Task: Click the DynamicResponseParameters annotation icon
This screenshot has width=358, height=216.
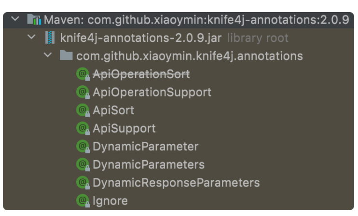Action: click(x=83, y=183)
